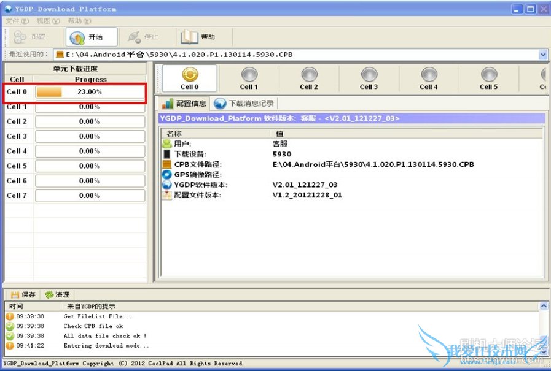The width and height of the screenshot is (551, 371).
Task: Switch to the 下载消息记录 tab
Action: (244, 104)
